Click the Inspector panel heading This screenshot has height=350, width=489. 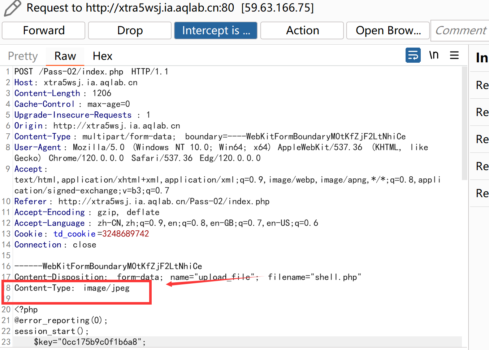click(482, 58)
